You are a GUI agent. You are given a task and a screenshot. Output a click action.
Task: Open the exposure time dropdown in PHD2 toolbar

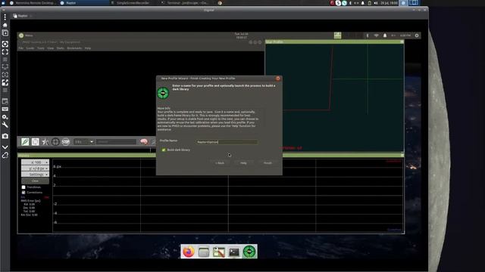click(84, 141)
